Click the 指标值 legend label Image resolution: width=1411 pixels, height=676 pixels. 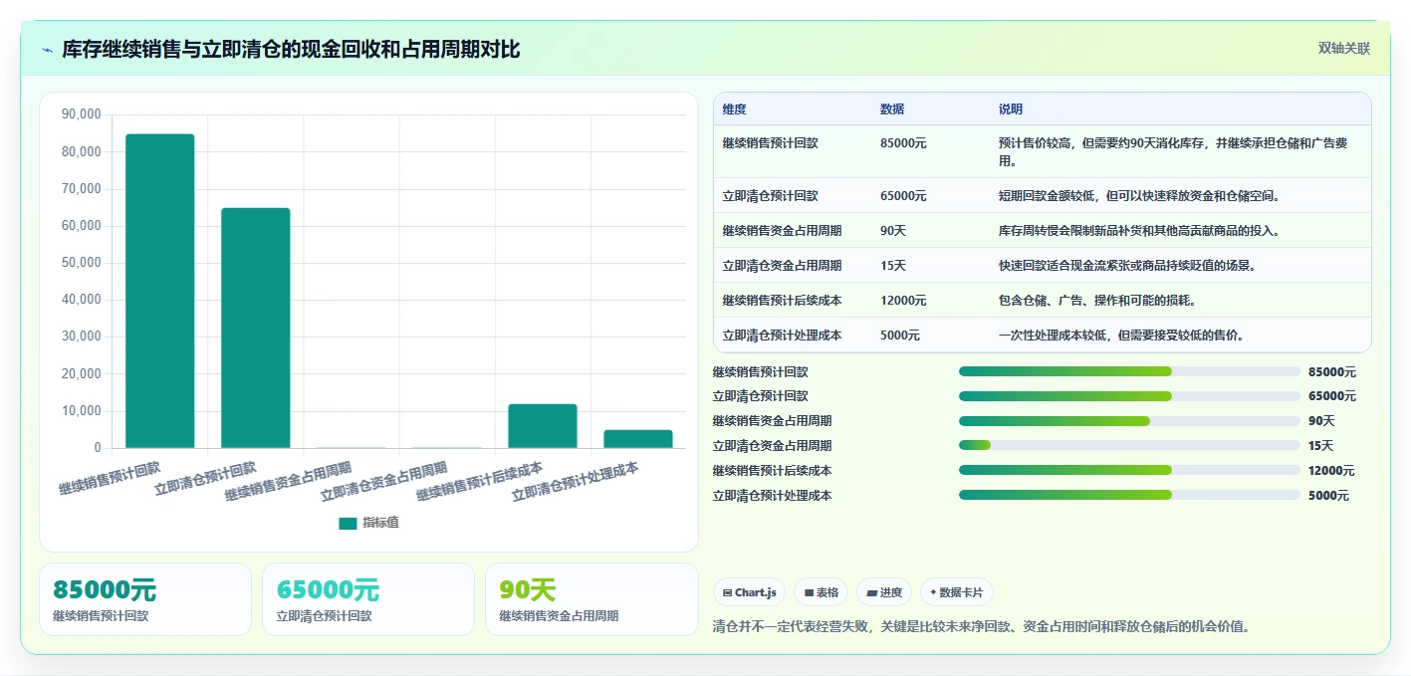(x=380, y=523)
